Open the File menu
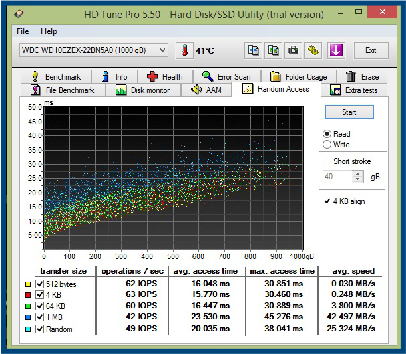 tap(23, 31)
